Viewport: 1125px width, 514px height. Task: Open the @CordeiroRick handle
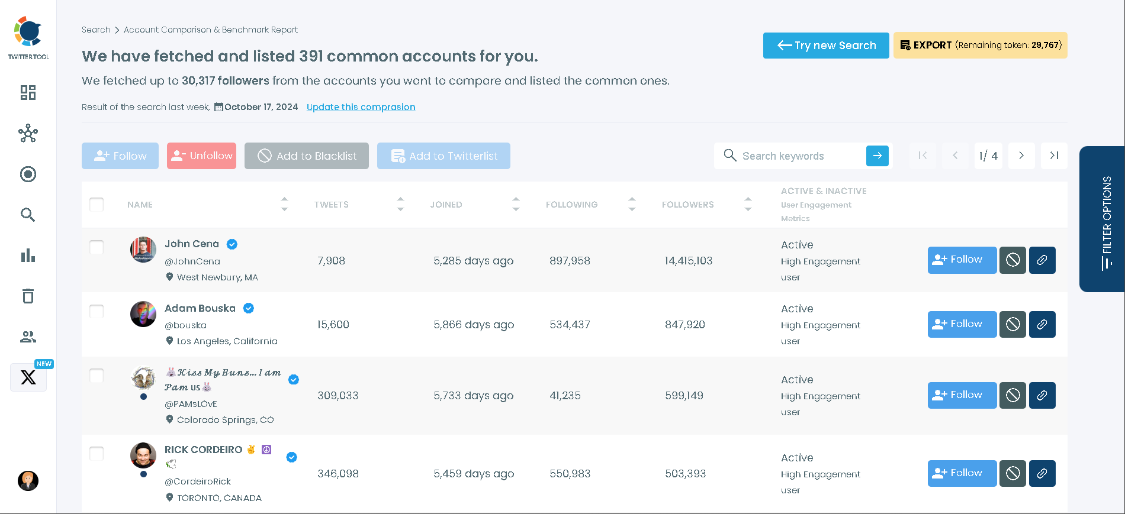pyautogui.click(x=198, y=481)
